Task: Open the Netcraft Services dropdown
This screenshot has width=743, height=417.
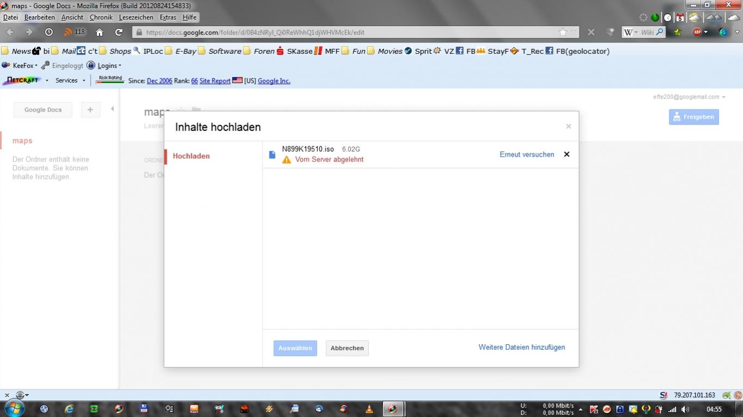Action: 70,80
